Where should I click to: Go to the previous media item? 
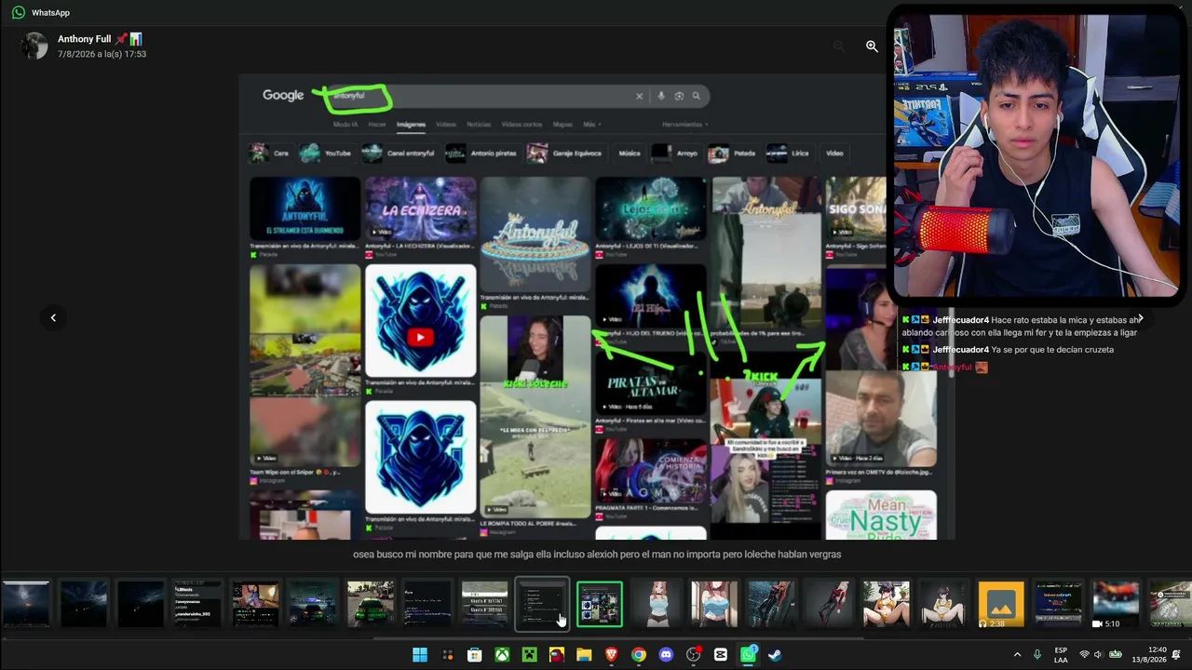point(53,318)
